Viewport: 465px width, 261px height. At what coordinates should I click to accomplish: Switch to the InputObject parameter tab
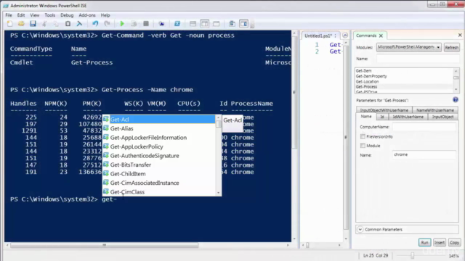[x=442, y=117]
